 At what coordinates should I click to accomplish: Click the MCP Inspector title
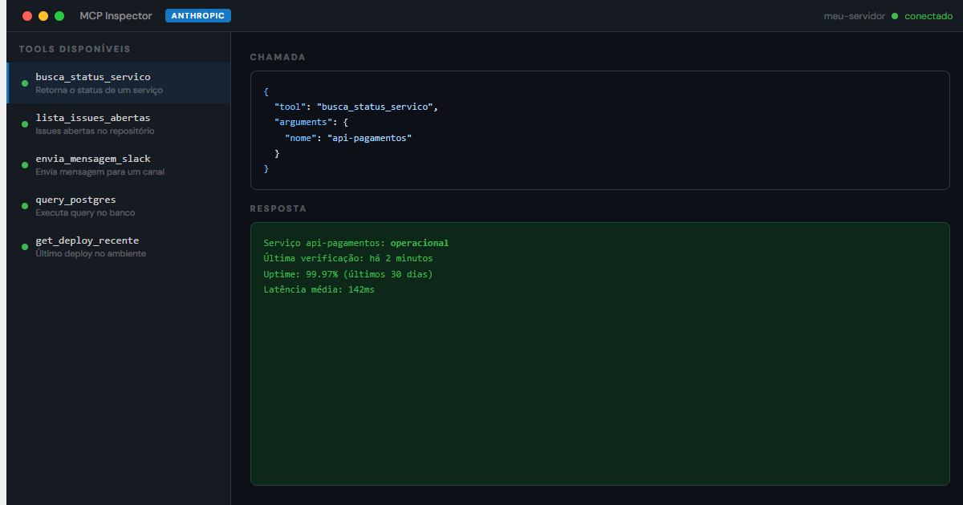click(116, 16)
